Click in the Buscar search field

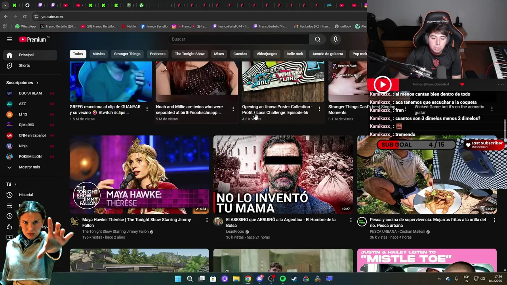coord(238,39)
